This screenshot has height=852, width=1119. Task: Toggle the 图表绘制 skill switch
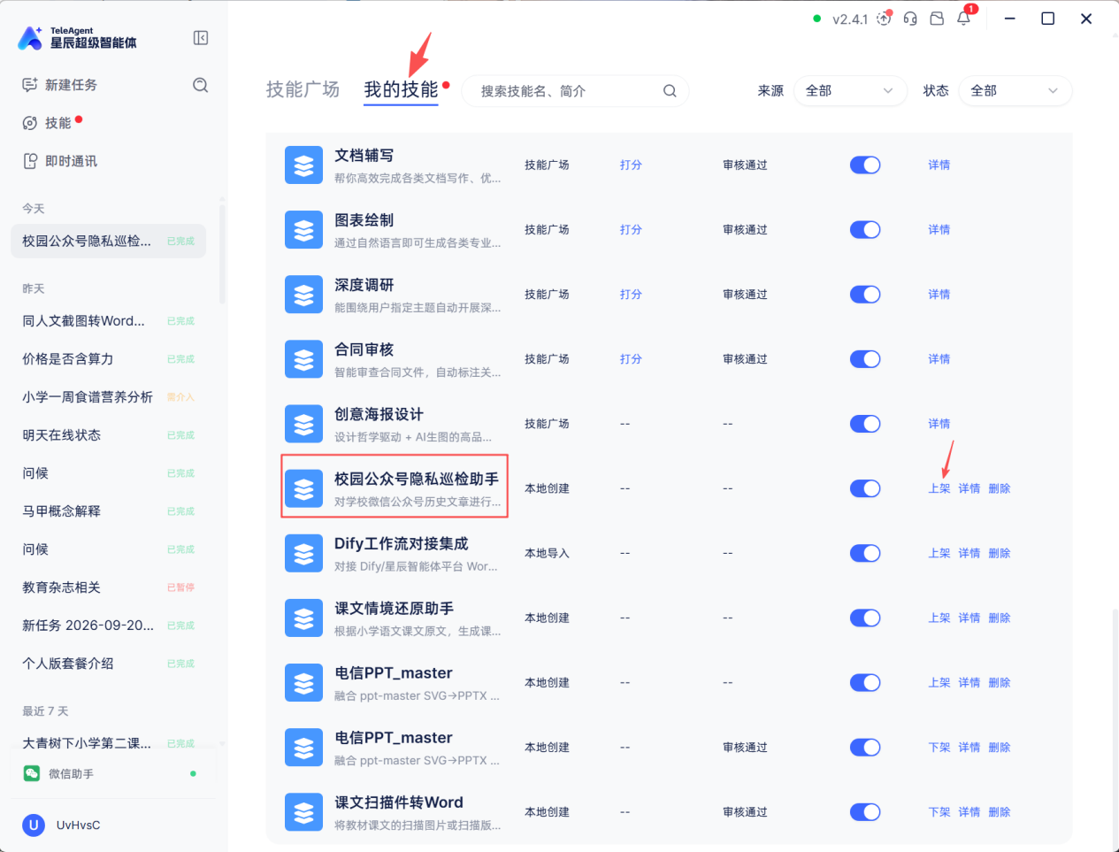click(865, 230)
